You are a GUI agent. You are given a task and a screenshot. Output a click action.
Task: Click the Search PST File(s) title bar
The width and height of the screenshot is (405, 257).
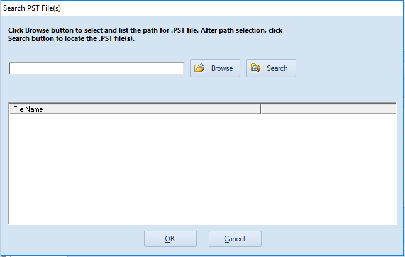point(203,8)
